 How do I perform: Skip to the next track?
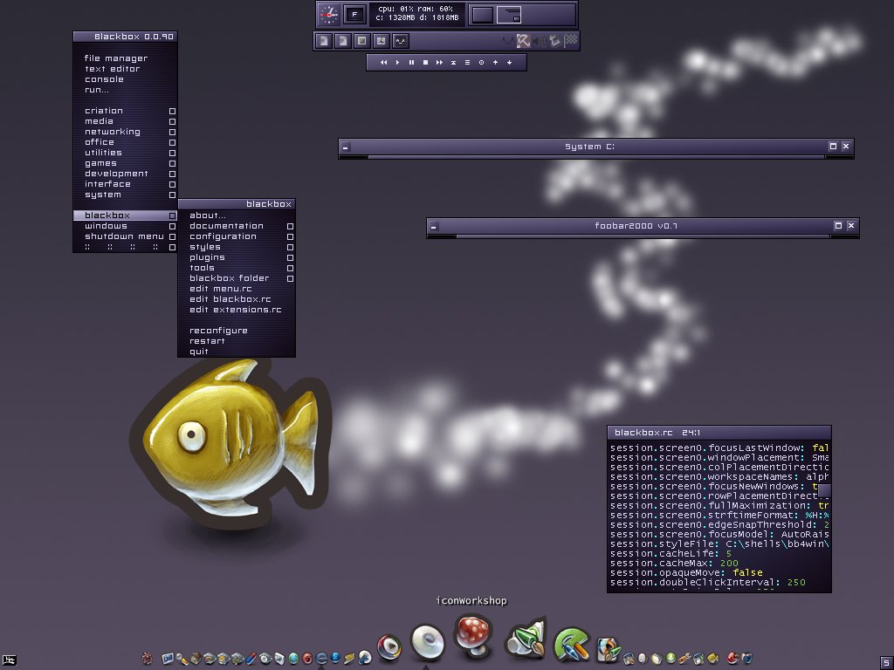pyautogui.click(x=439, y=63)
